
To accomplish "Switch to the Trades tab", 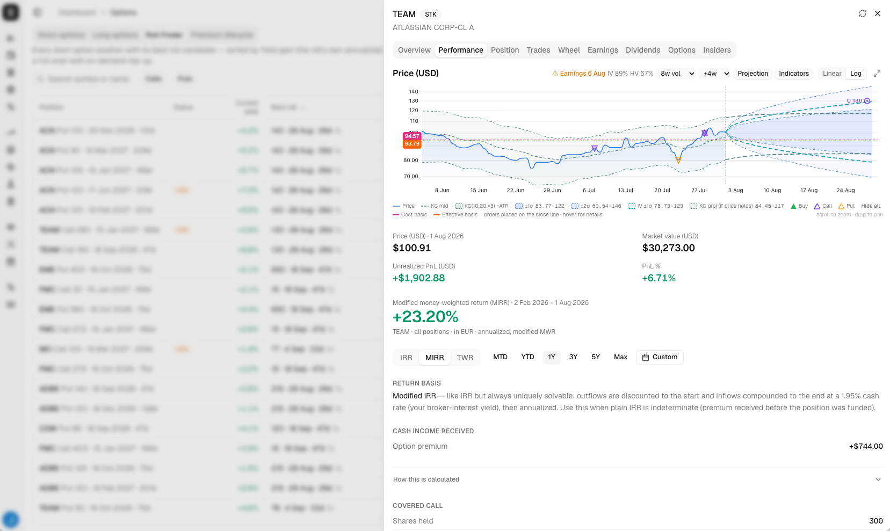I will pyautogui.click(x=538, y=50).
